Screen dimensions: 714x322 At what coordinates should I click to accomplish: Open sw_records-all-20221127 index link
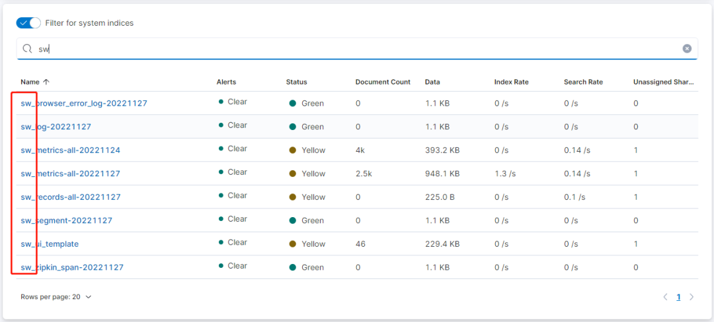(71, 197)
